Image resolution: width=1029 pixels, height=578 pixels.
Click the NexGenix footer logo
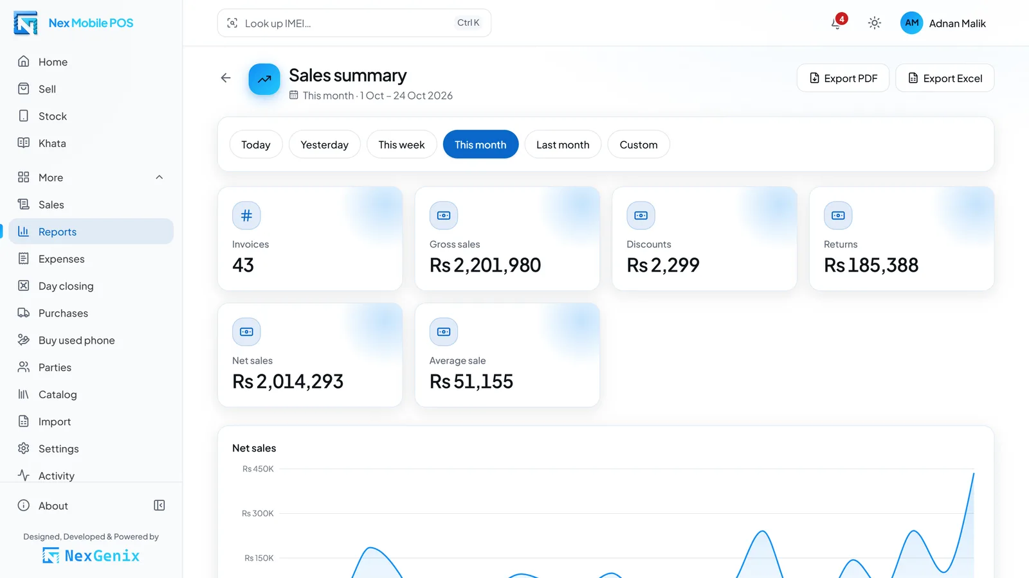(x=91, y=556)
